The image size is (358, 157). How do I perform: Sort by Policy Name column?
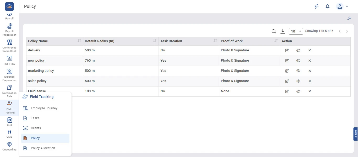[x=79, y=41]
